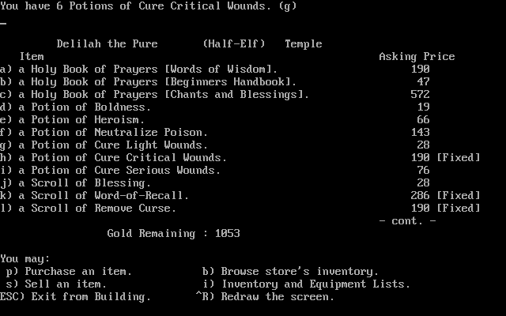This screenshot has height=316, width=506.
Task: Click Exit from Building option
Action: coord(76,297)
